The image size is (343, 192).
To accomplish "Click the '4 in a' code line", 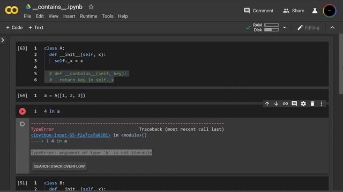I will [x=52, y=111].
